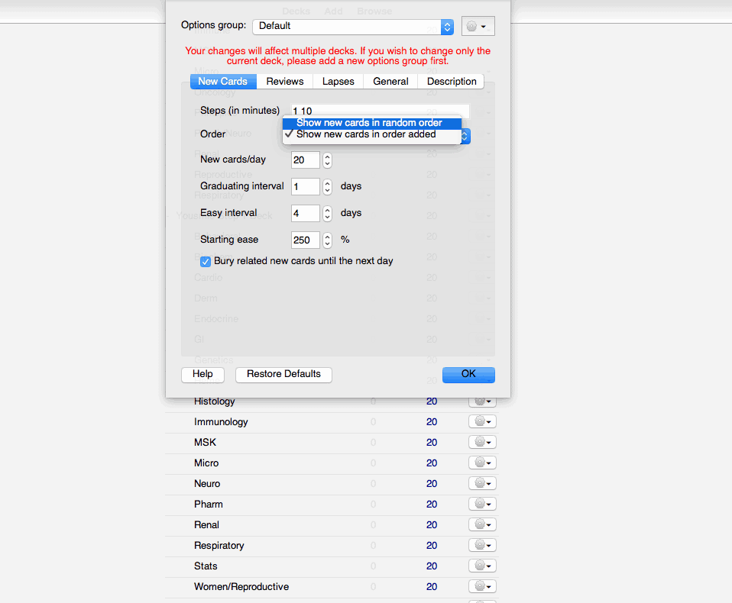Select the Immunology deck
Screen dimensions: 732x603
click(221, 422)
